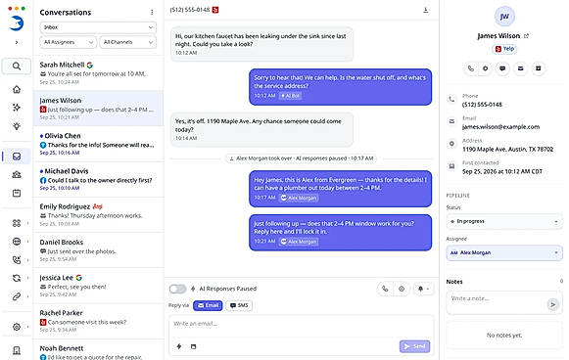Open James Wilson conversation in list
Viewport: 569px width, 360px height.
(98, 109)
